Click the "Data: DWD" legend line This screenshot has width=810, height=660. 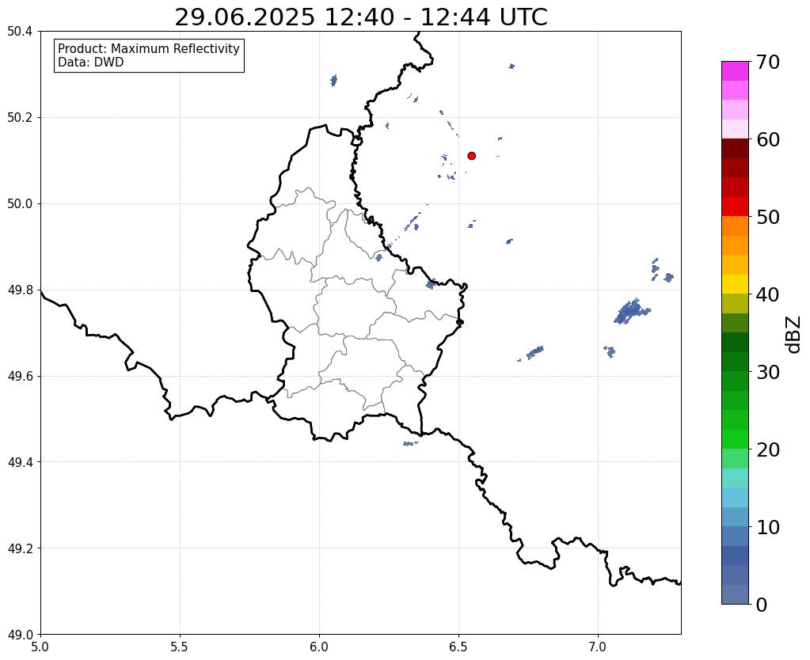(x=91, y=63)
